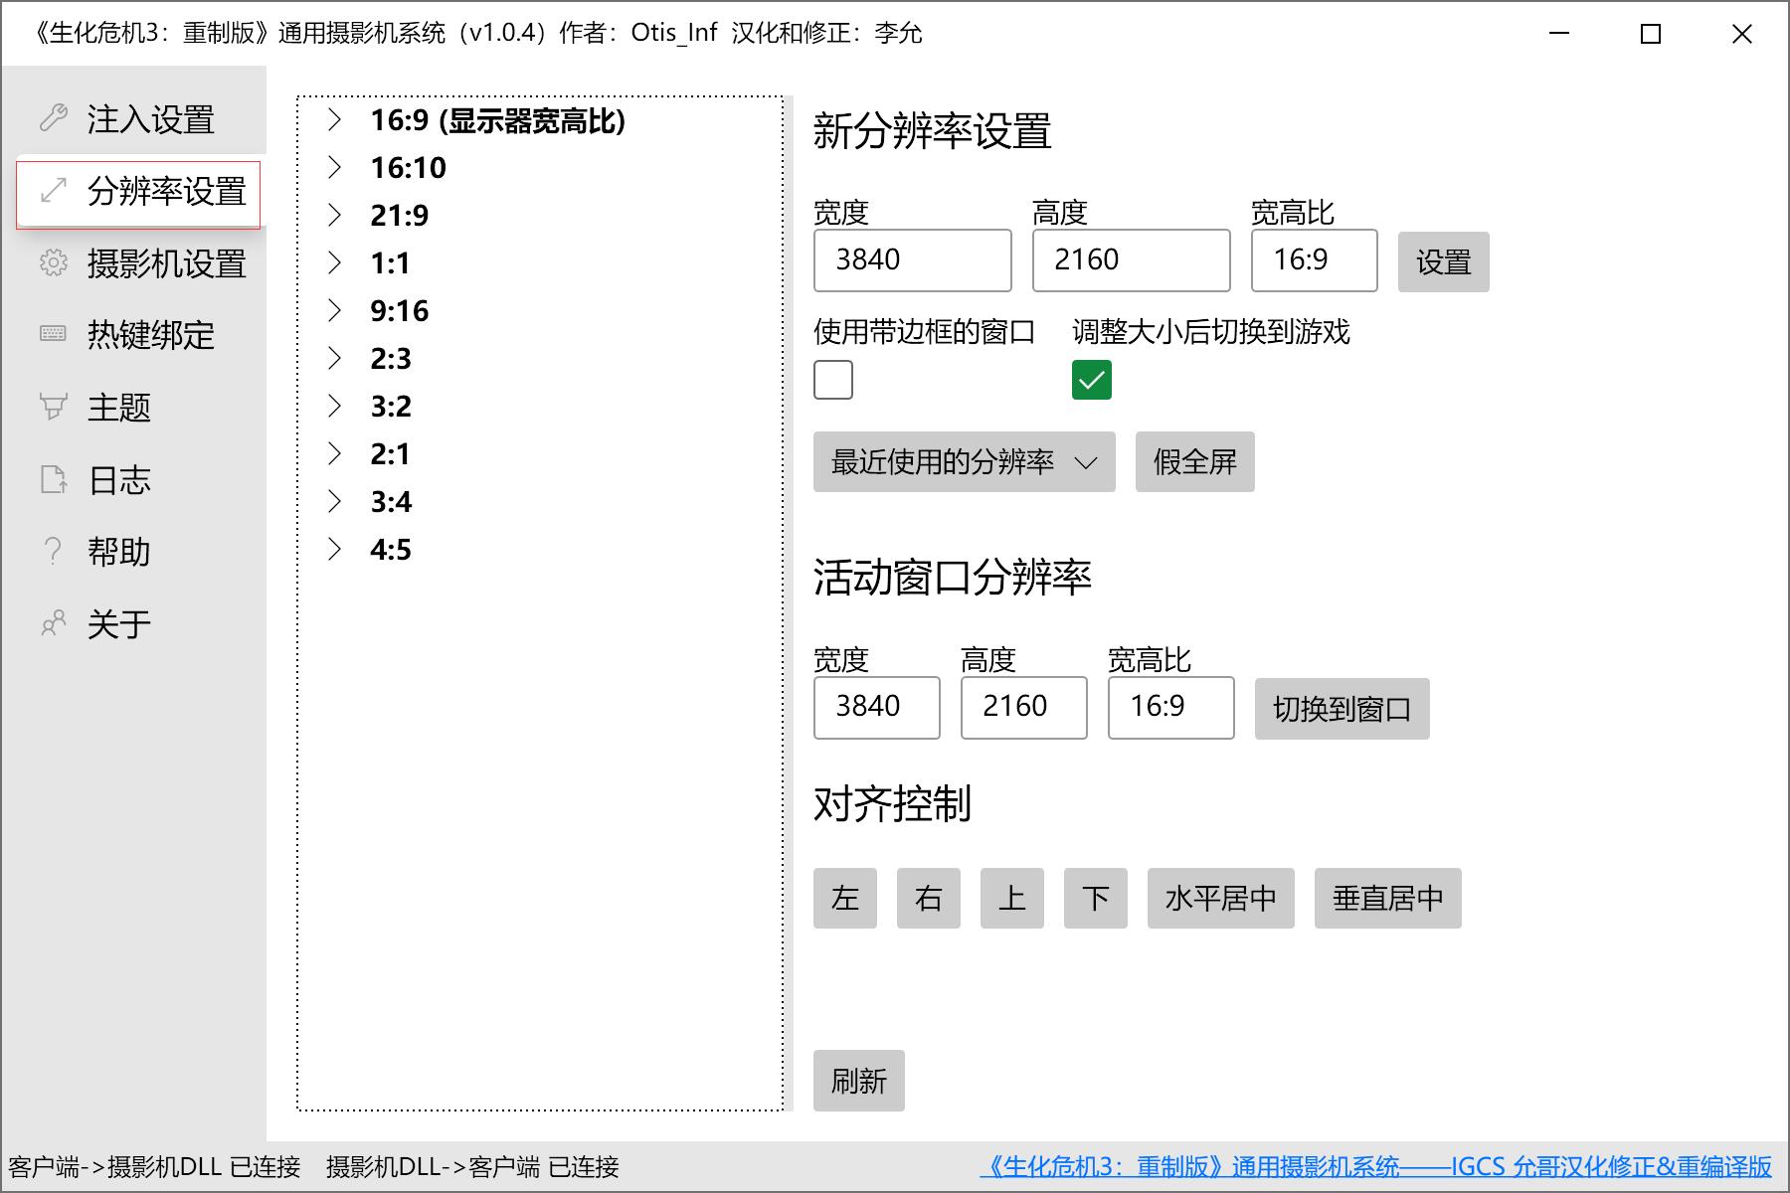This screenshot has width=1790, height=1193.
Task: Open the IGCS 允哥汉化 link in status bar
Action: 1376,1167
